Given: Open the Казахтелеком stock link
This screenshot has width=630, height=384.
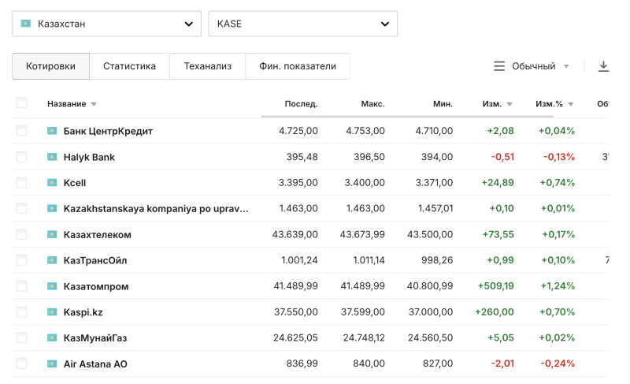Looking at the screenshot, I should tap(97, 235).
